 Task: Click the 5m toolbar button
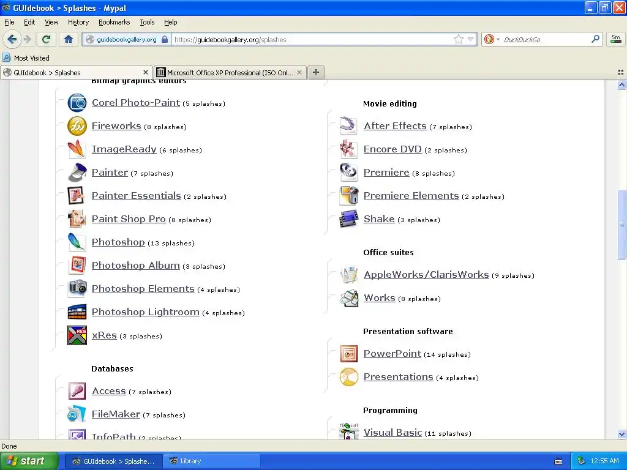[616, 39]
